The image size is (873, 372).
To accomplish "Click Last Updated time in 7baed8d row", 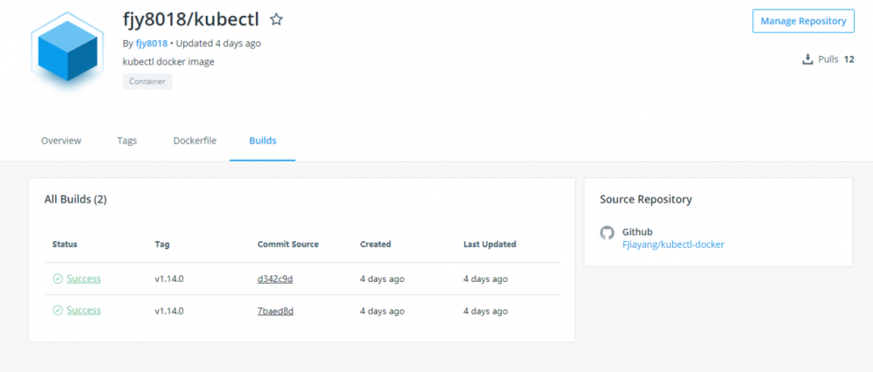I will pyautogui.click(x=485, y=311).
